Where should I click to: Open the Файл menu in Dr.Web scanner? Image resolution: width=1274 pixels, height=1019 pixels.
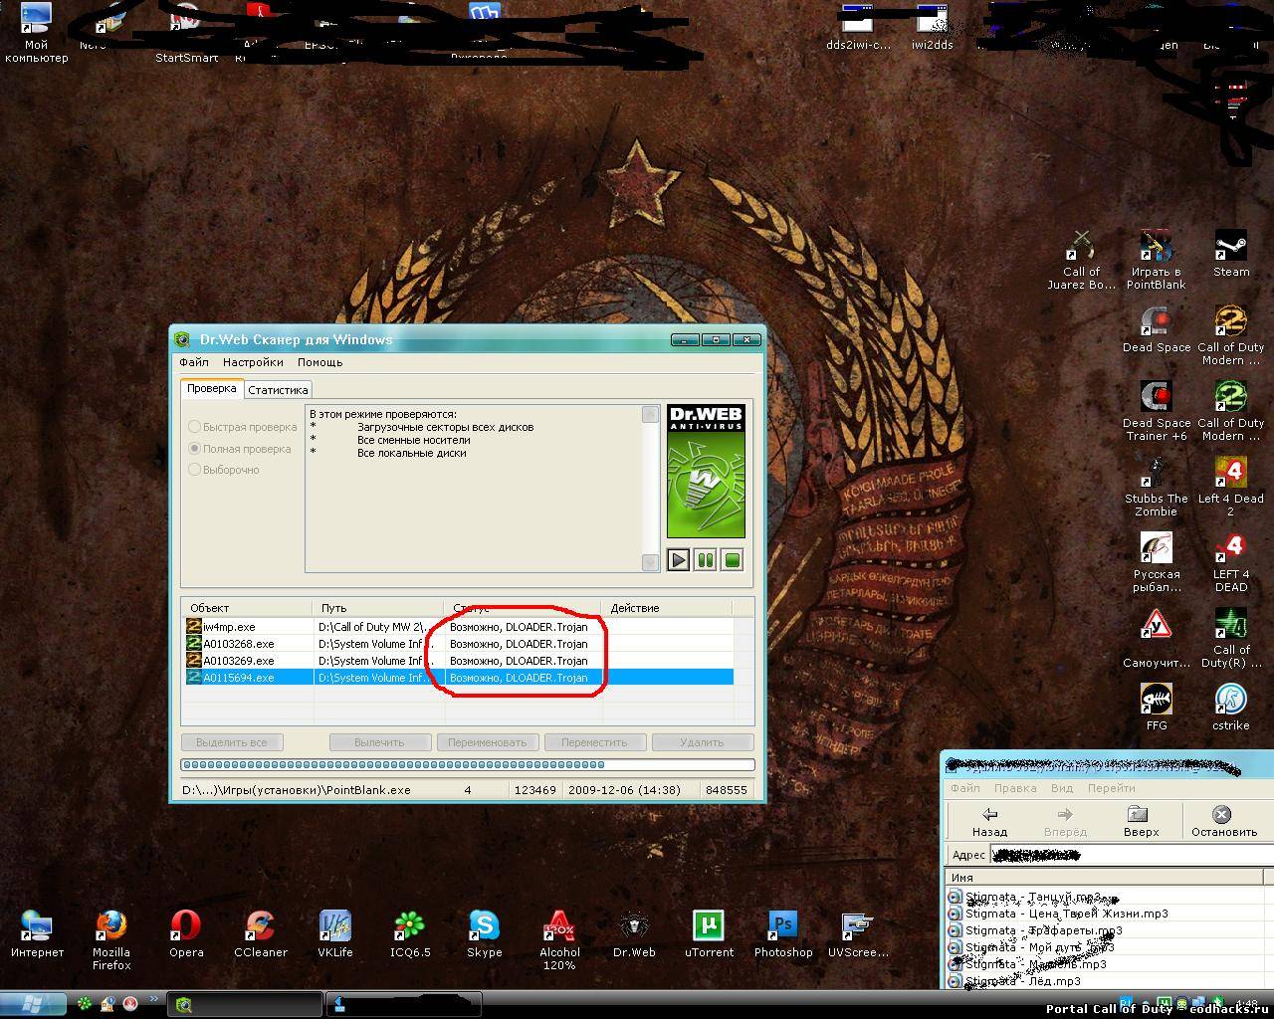194,362
